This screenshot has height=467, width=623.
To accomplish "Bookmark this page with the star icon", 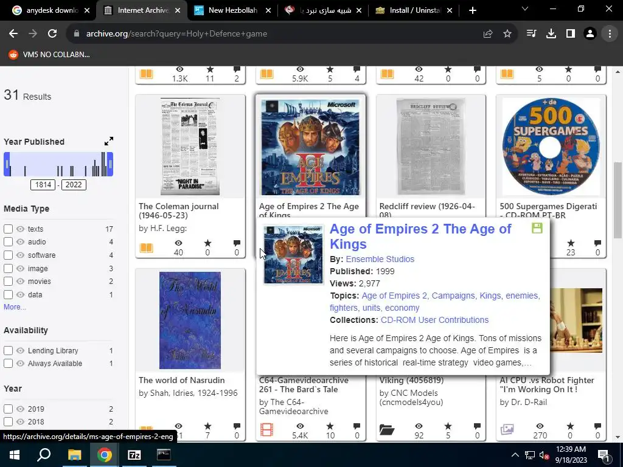I will tap(507, 34).
